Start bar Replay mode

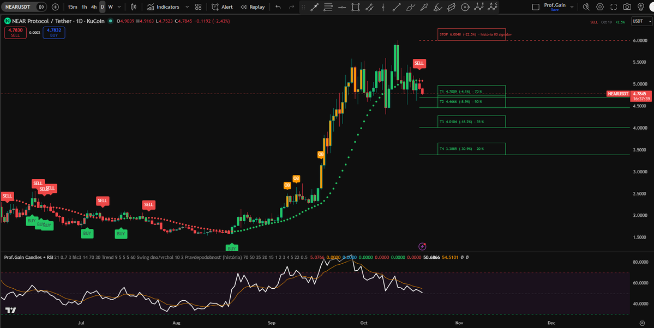tap(253, 7)
